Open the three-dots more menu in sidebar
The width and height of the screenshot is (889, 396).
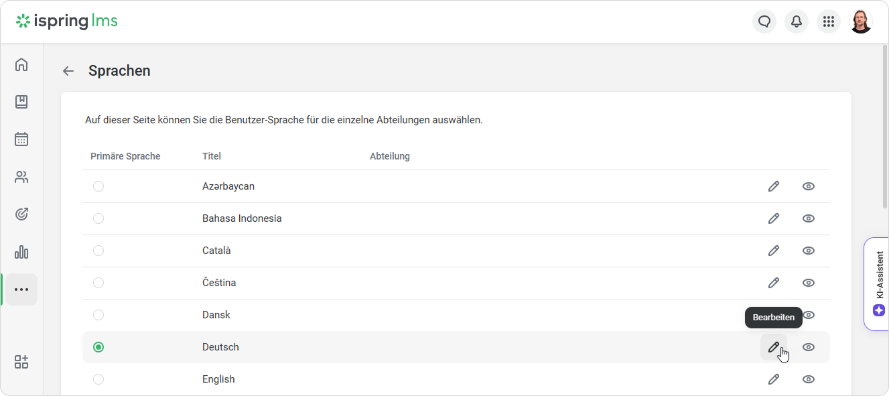pyautogui.click(x=21, y=289)
